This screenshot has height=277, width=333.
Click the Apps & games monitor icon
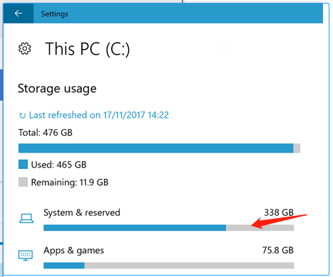26,256
